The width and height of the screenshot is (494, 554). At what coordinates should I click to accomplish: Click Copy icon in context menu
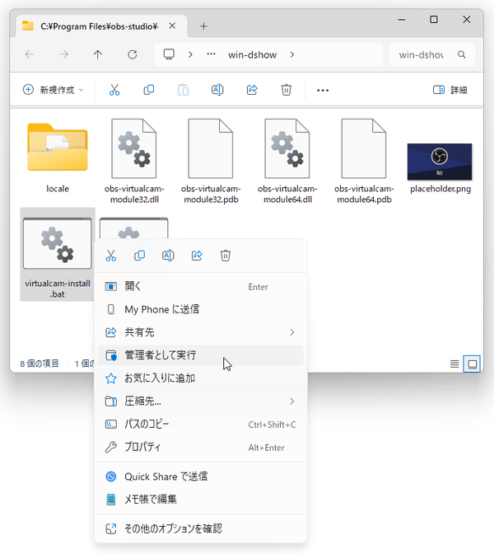[139, 256]
